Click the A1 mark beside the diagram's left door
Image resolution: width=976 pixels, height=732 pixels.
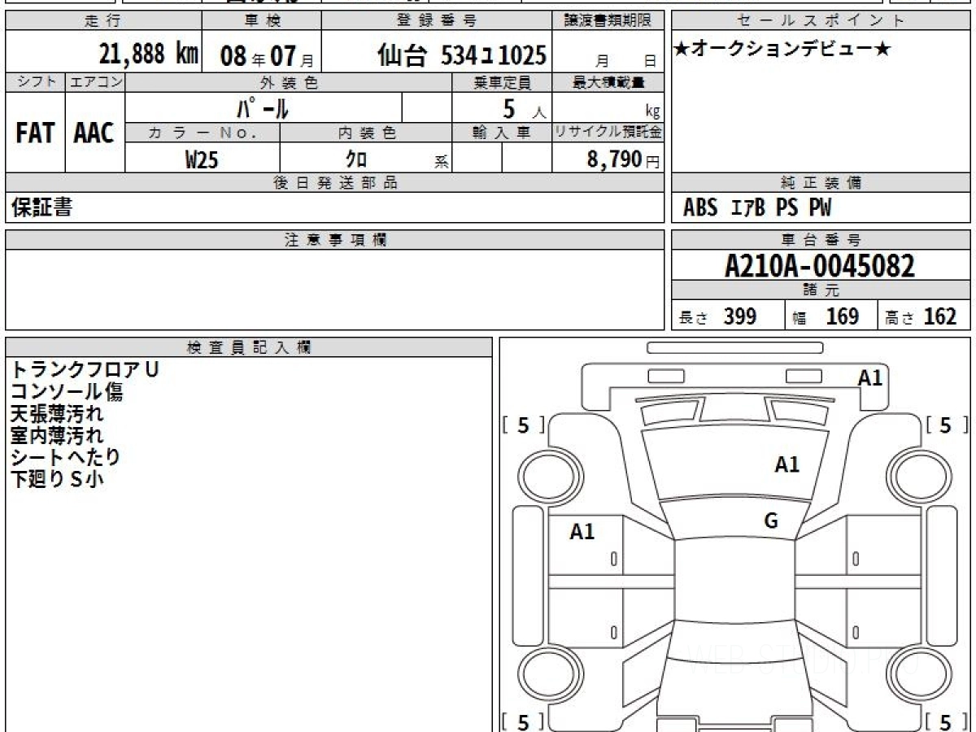[582, 532]
